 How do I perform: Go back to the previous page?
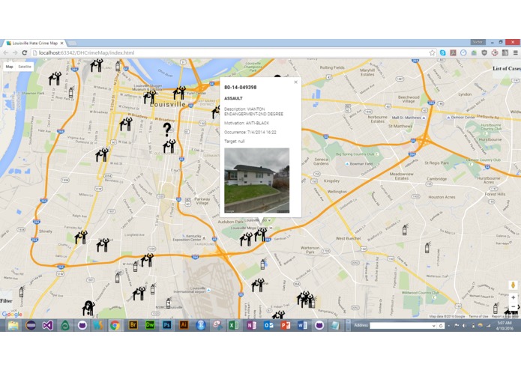pyautogui.click(x=6, y=52)
